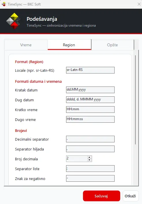
Task: Click the 'Locale (npr. sr-Latn-RS)' label
Action: 35,71
